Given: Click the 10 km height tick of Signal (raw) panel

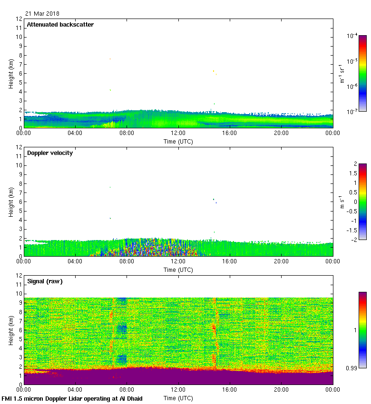Looking at the screenshot, I should click(20, 294).
